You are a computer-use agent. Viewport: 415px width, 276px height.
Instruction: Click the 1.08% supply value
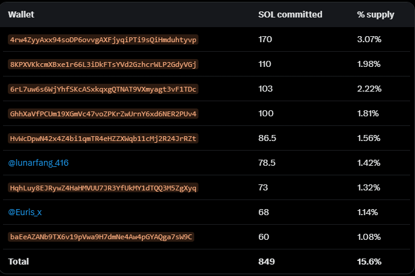click(x=369, y=237)
